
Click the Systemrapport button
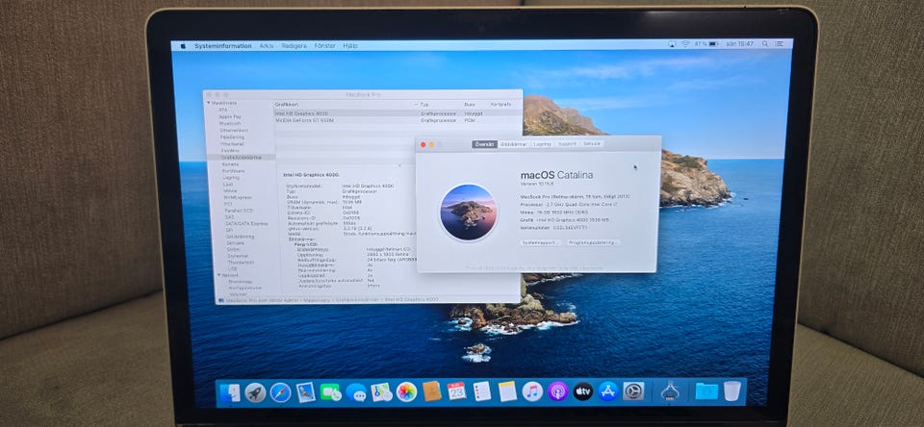[540, 242]
